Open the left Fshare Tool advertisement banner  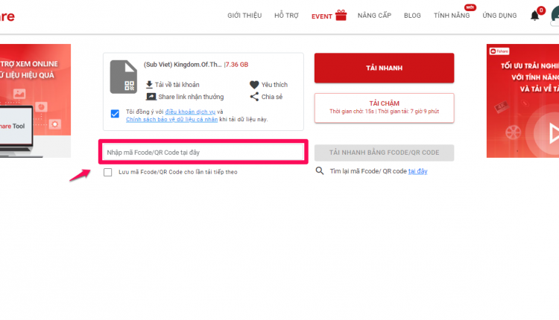pos(35,100)
